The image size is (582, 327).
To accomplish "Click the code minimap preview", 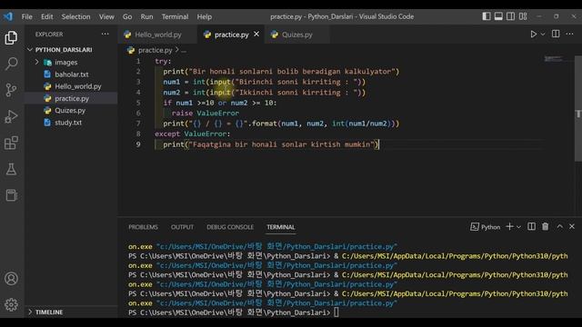I will click(x=554, y=58).
